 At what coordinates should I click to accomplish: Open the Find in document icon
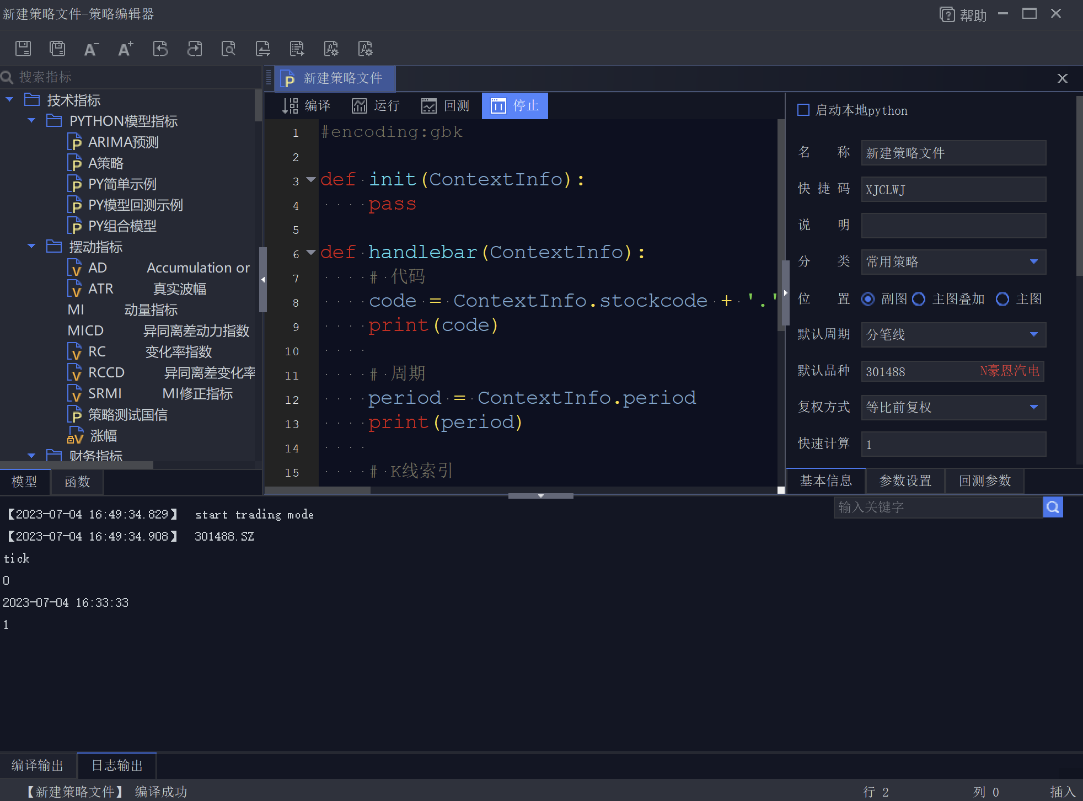[x=228, y=49]
